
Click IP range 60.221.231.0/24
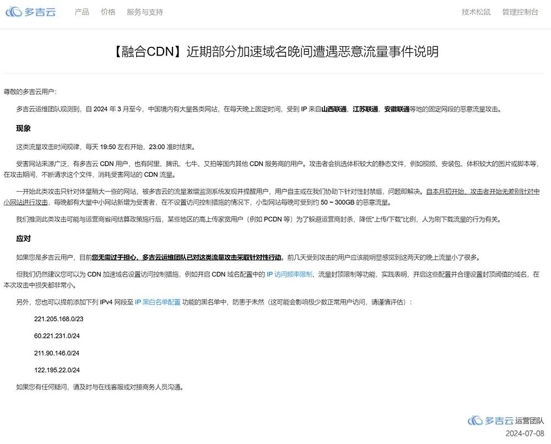click(57, 336)
